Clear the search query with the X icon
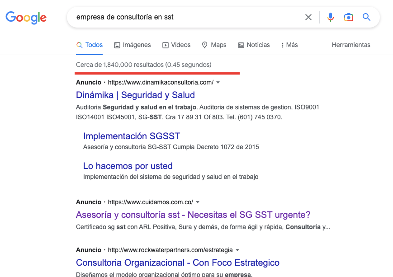This screenshot has height=277, width=393. [x=308, y=17]
